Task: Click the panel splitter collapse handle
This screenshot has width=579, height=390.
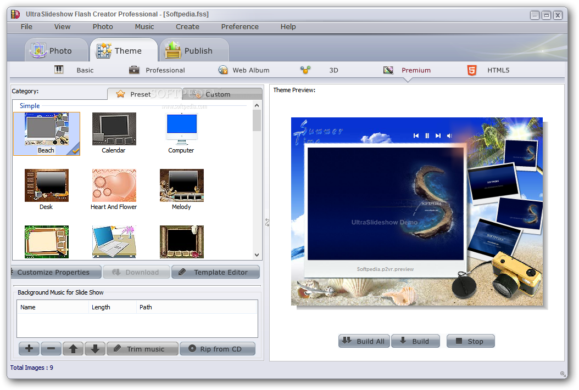Action: click(267, 222)
